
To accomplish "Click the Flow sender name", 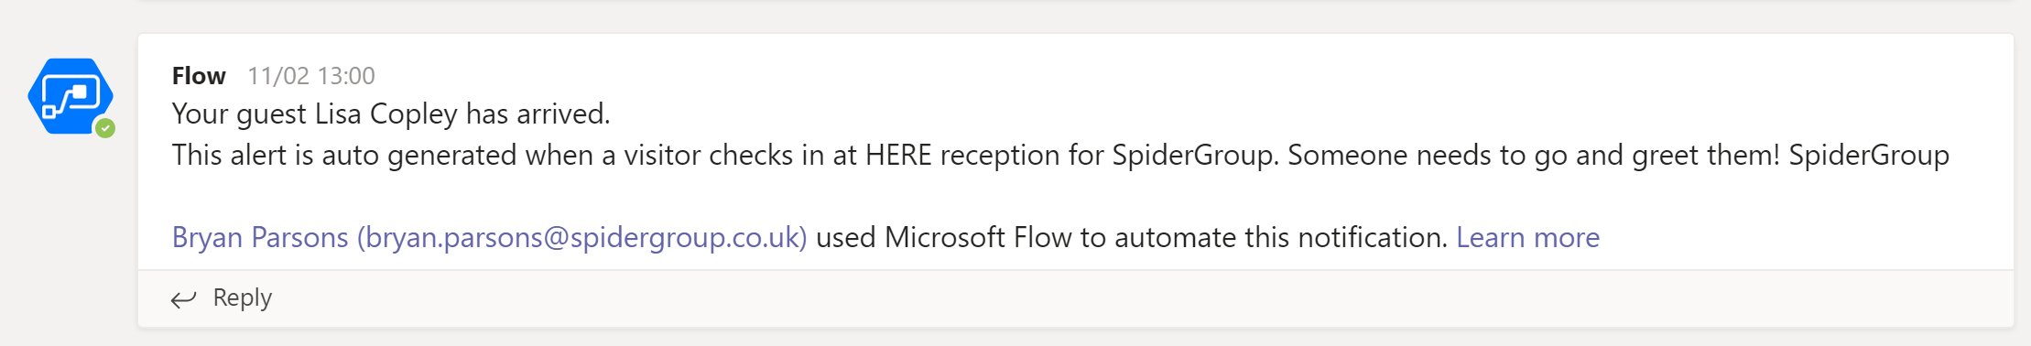I will 199,75.
